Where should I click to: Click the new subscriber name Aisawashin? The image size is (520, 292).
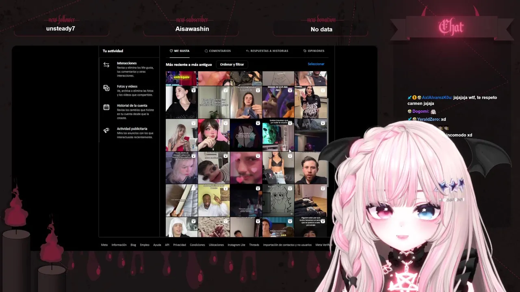click(192, 29)
